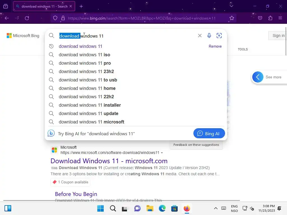287x215 pixels.
Task: Open the Extensions puzzle icon
Action: coord(270,18)
